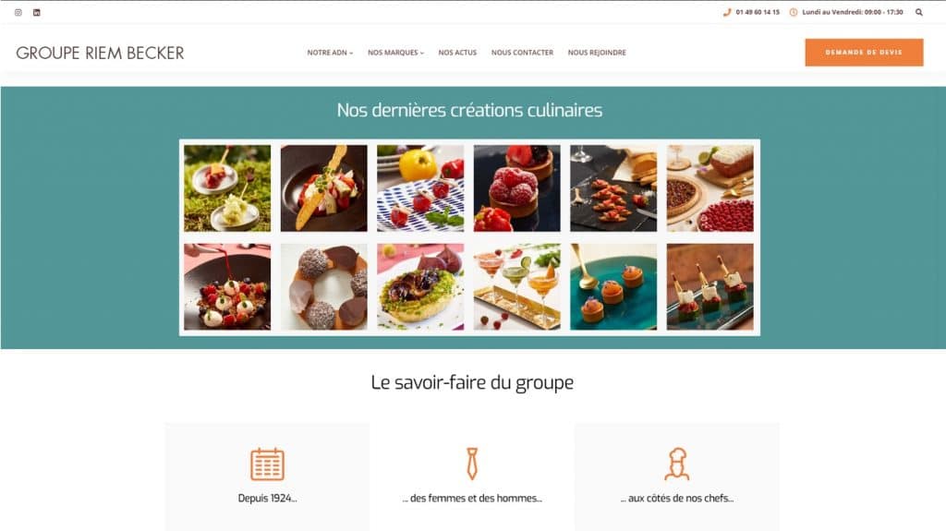Screen dimensions: 946x531
Task: Click the search magnifier icon
Action: (919, 12)
